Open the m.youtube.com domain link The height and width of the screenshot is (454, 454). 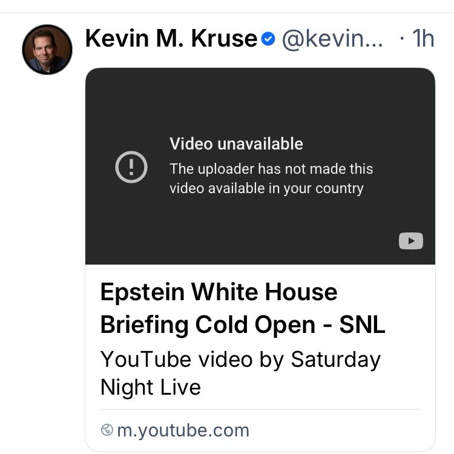(x=183, y=430)
